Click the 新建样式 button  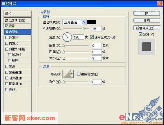tap(147, 28)
